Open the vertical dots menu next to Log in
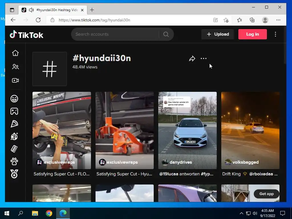Screen dimensions: 292x219 pos(275,34)
